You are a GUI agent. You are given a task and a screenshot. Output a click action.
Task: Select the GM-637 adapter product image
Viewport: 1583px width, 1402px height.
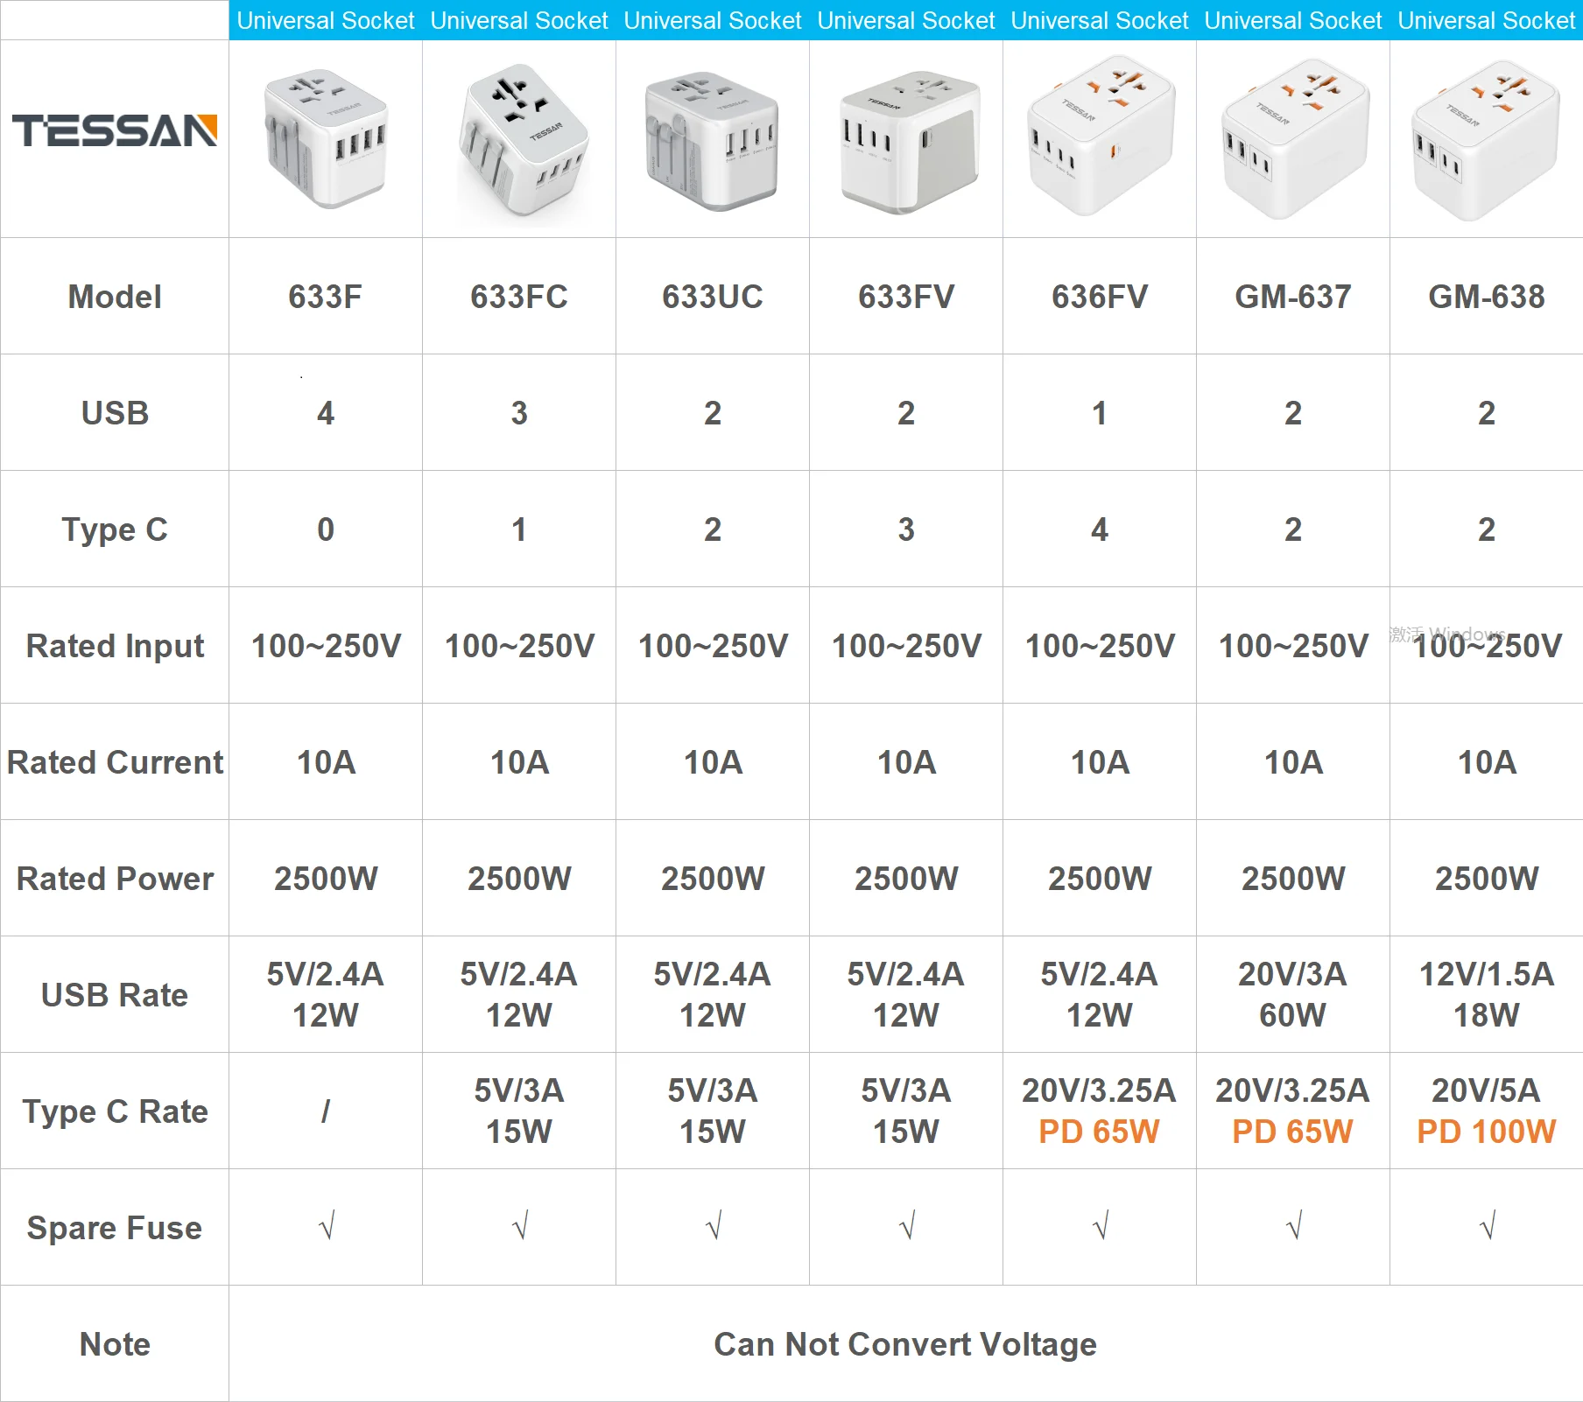click(1294, 138)
